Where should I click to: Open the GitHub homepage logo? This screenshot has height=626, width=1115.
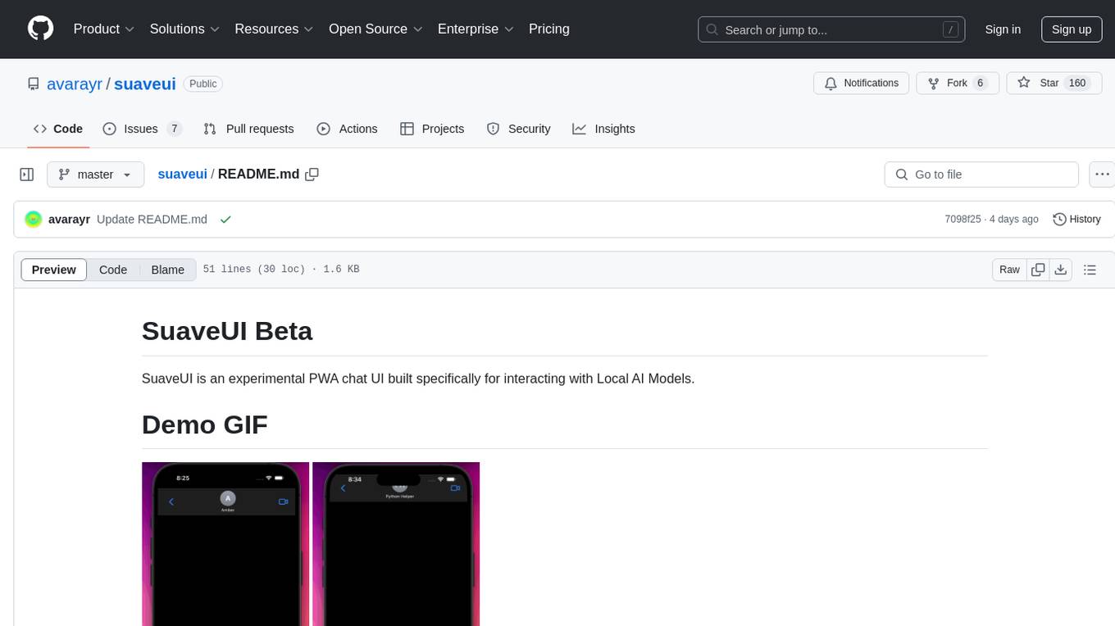tap(41, 29)
